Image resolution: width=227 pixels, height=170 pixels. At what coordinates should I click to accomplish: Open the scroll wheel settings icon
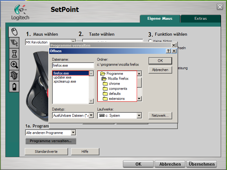point(14,75)
